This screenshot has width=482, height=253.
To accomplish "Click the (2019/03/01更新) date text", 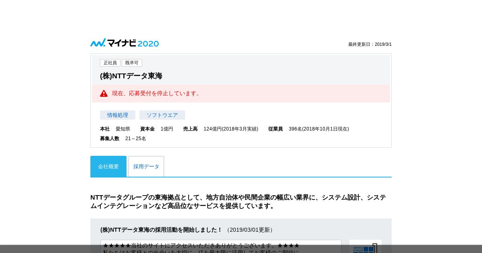I will [x=249, y=230].
